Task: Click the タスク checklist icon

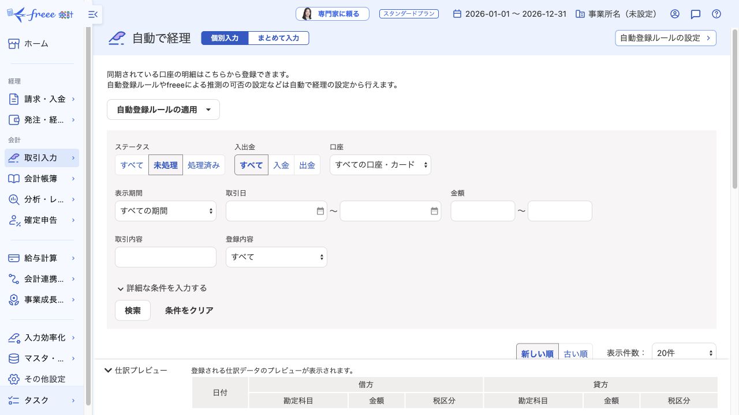Action: pos(14,400)
